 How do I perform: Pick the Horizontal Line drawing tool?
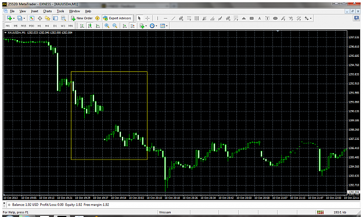[x=166, y=18]
